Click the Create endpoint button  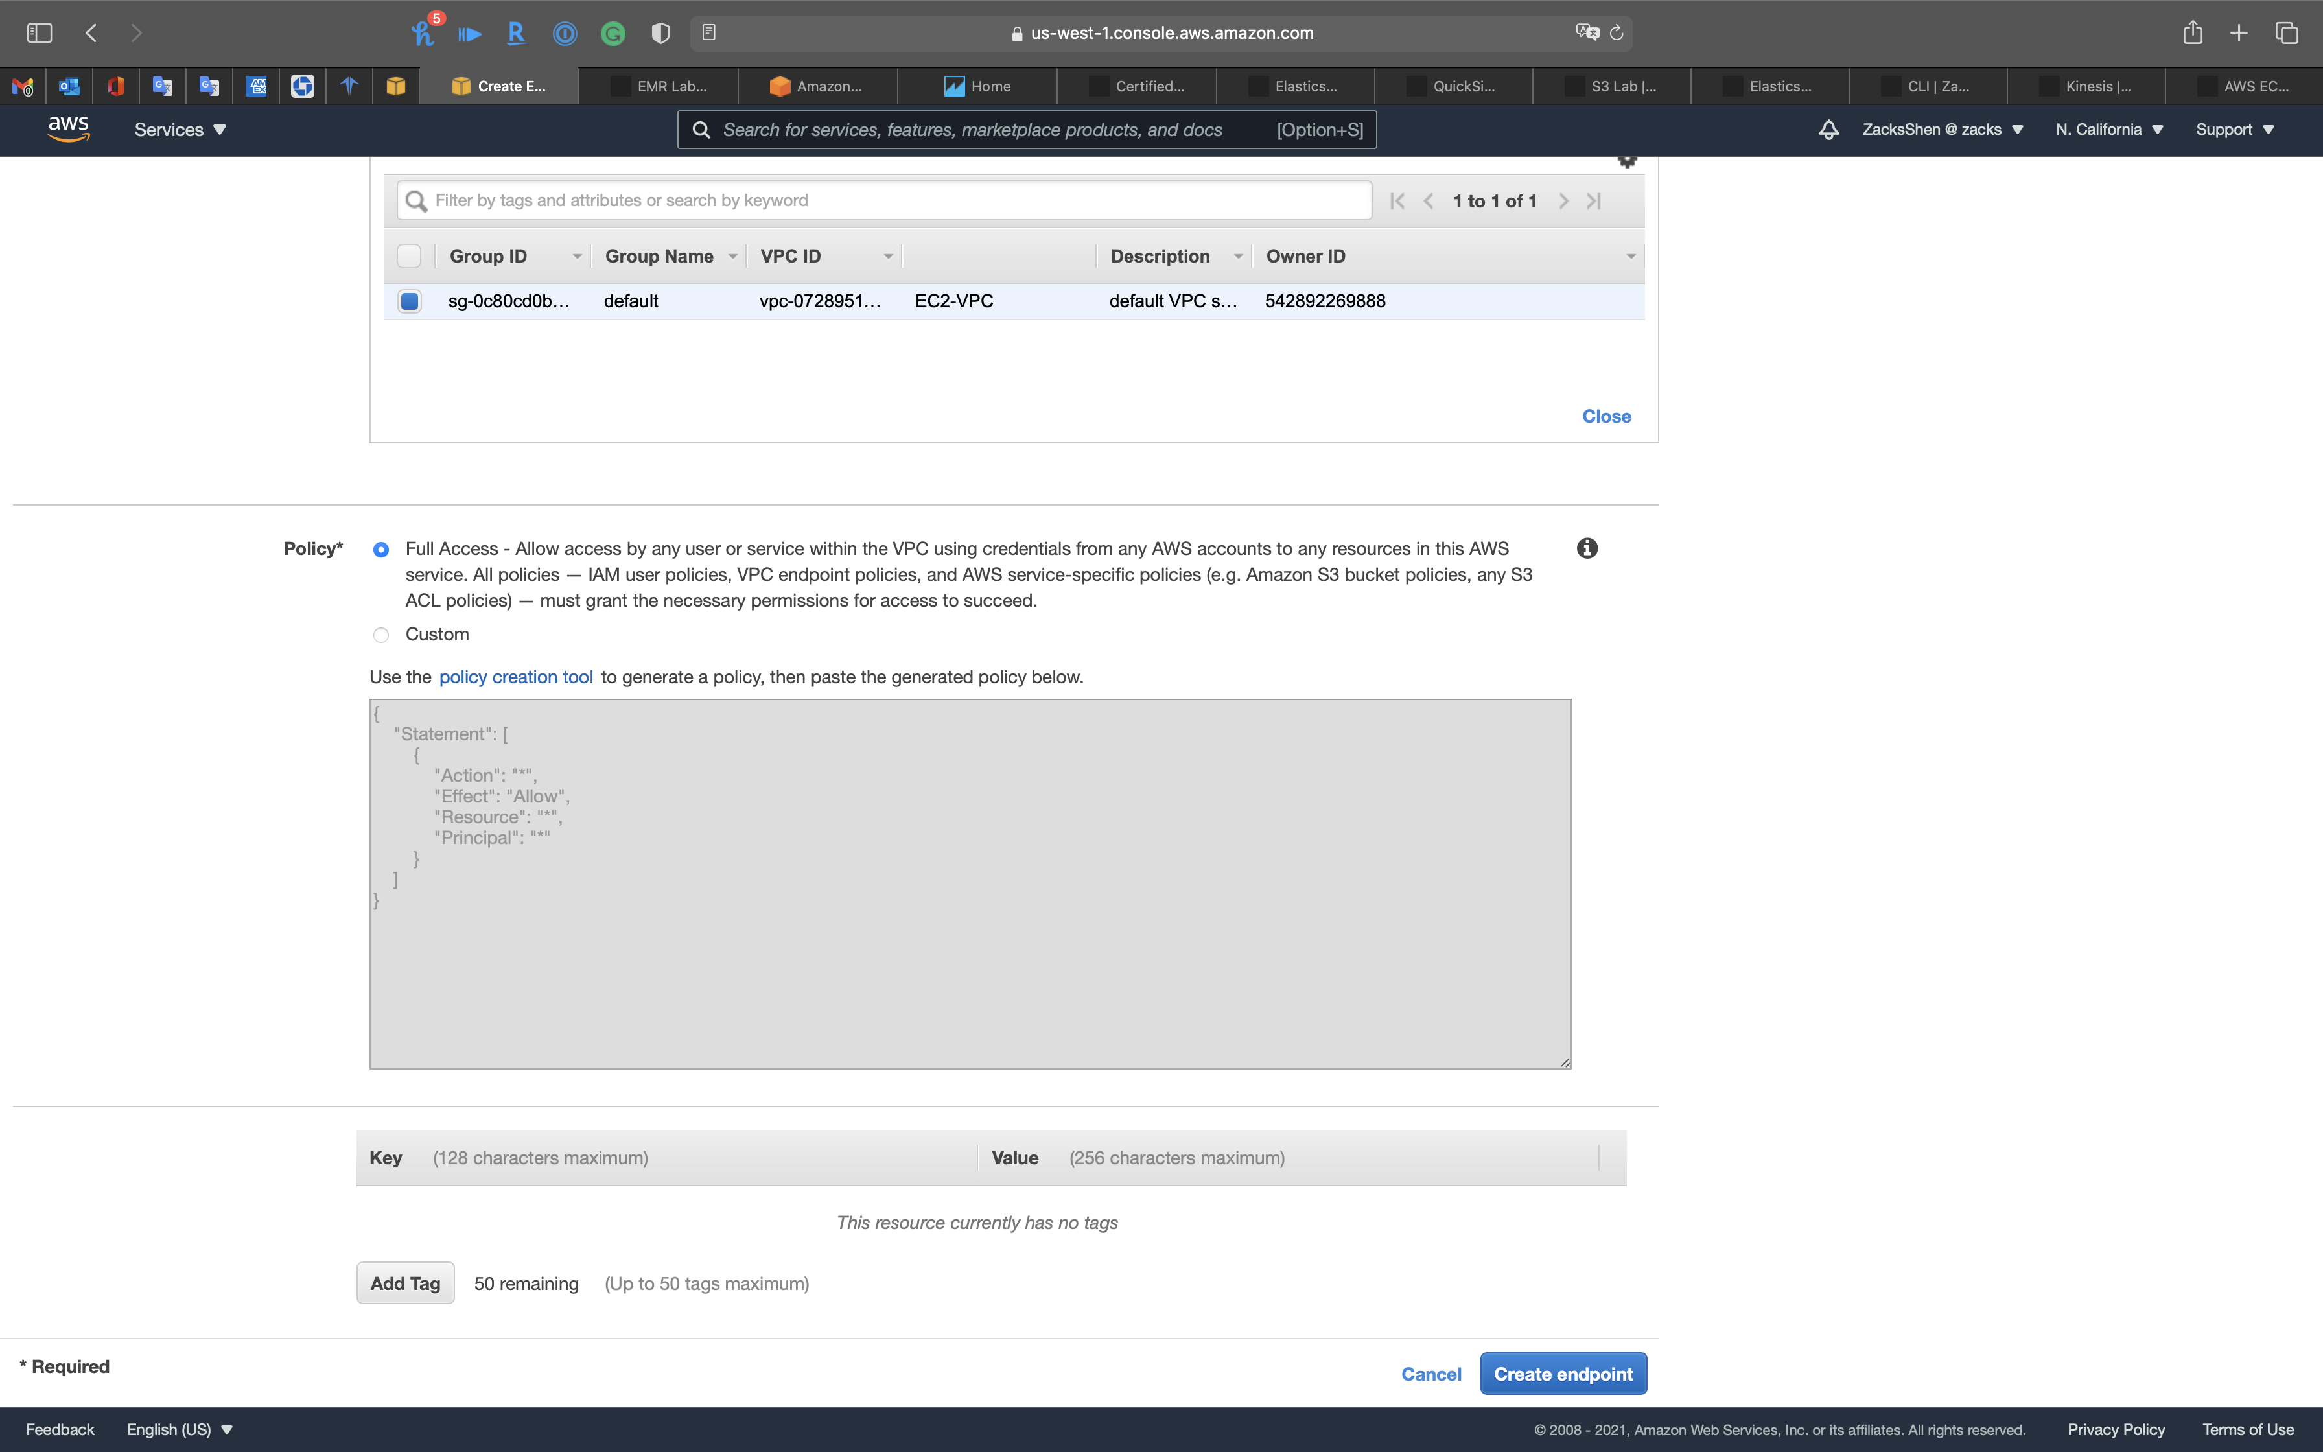click(x=1563, y=1374)
